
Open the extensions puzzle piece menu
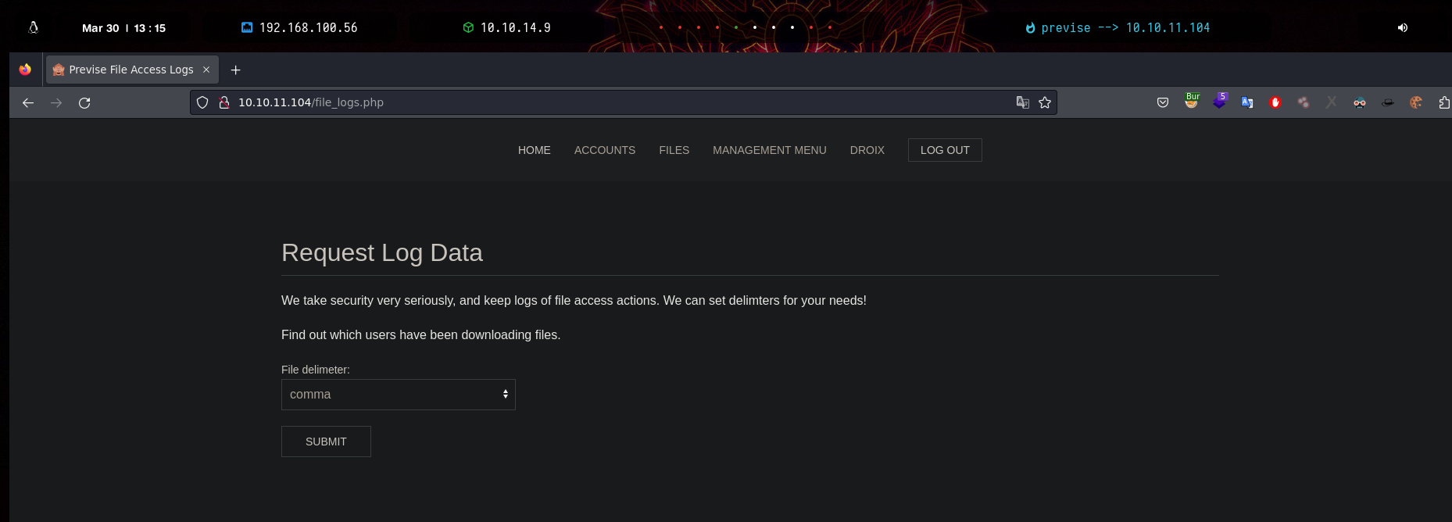[x=1443, y=102]
